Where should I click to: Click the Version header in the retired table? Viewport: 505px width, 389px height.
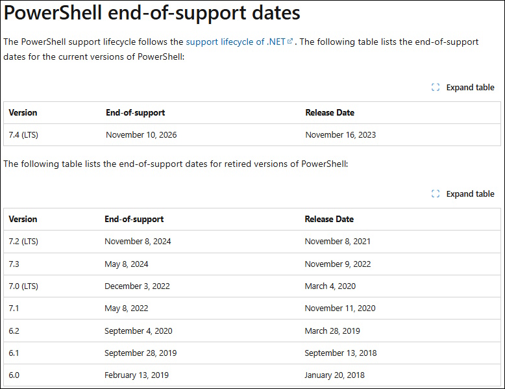click(x=23, y=219)
